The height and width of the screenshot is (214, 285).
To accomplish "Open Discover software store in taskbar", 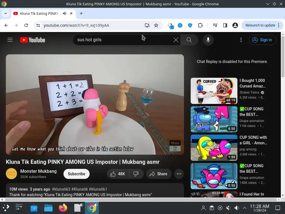I will pyautogui.click(x=34, y=208).
